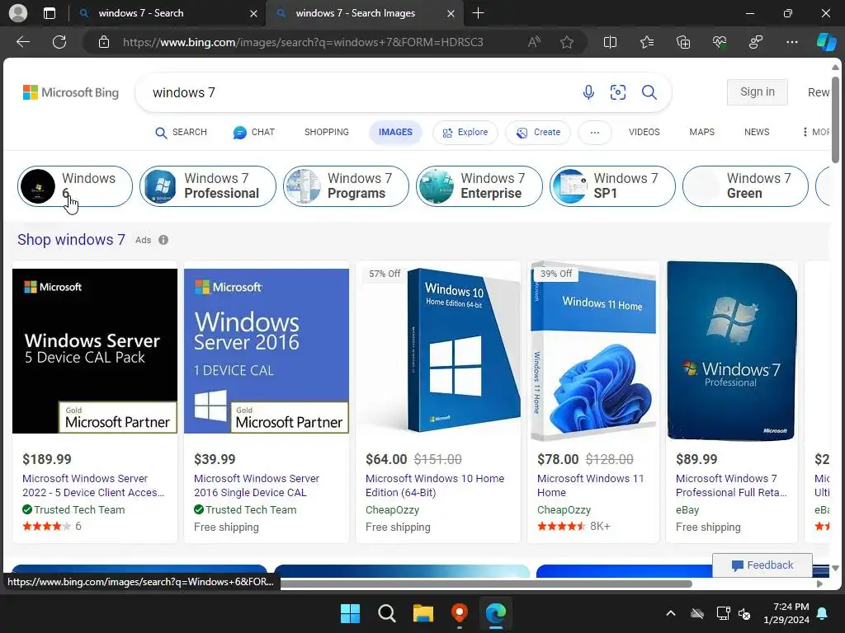Open 'Microsoft Windows 11 Home' product link
The image size is (845, 633).
tap(591, 485)
